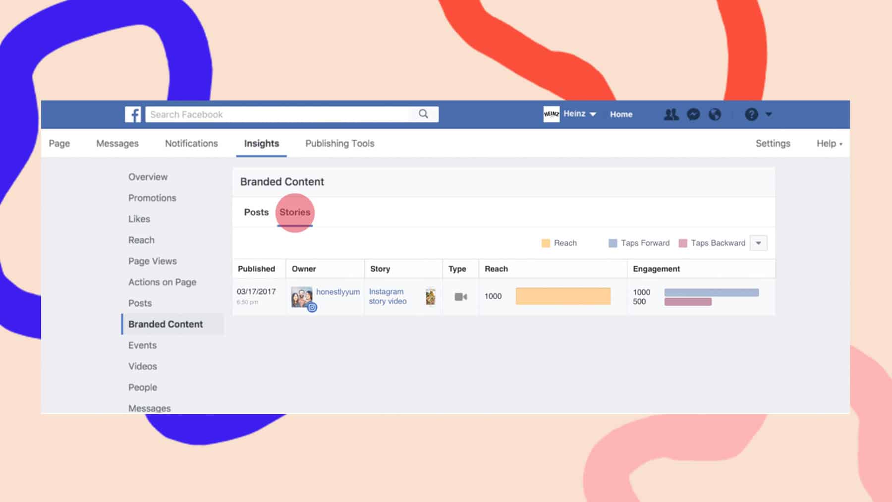
Task: Click the Heinz page name
Action: (x=574, y=113)
